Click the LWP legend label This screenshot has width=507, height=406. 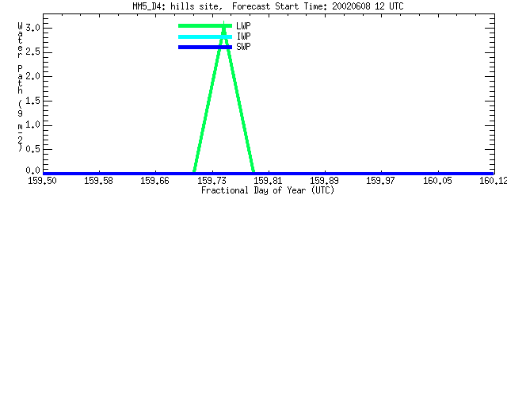243,26
